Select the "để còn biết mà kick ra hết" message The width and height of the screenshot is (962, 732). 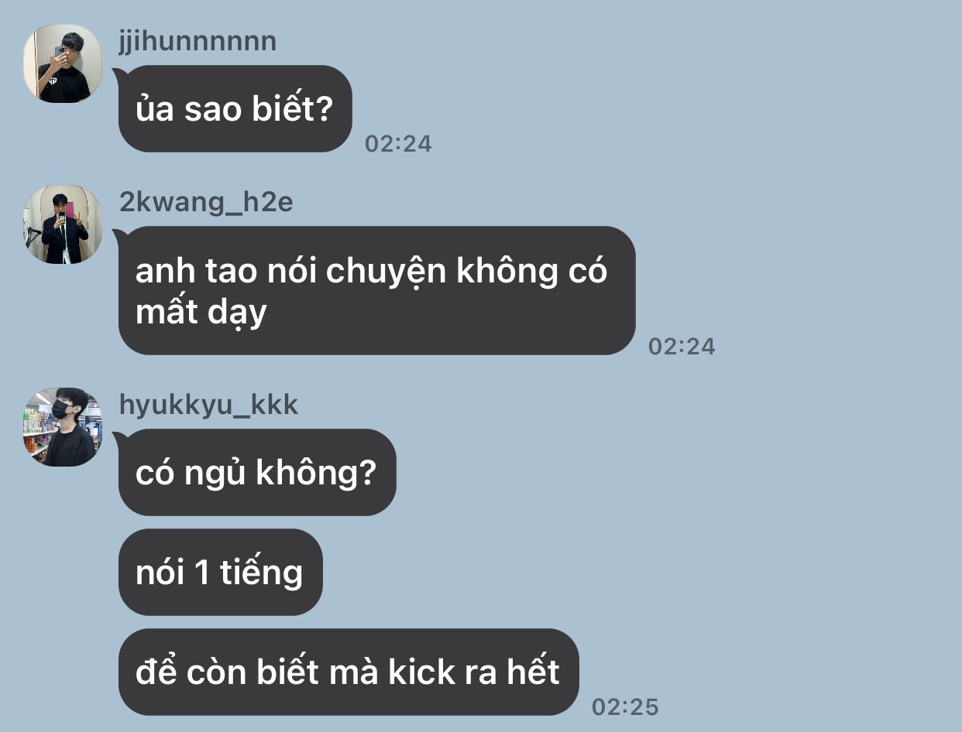coord(349,672)
